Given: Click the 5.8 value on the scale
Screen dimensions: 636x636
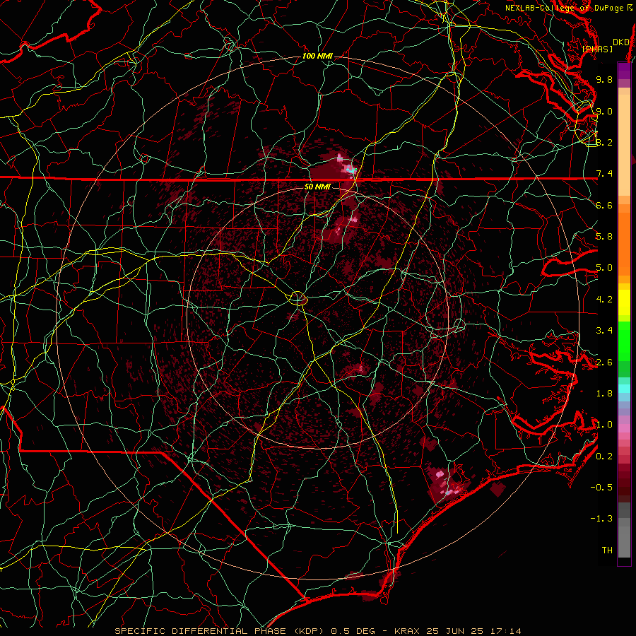Looking at the screenshot, I should click(x=604, y=237).
